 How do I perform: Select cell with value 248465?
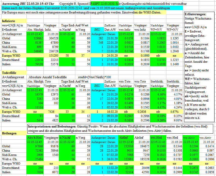point(35,51)
